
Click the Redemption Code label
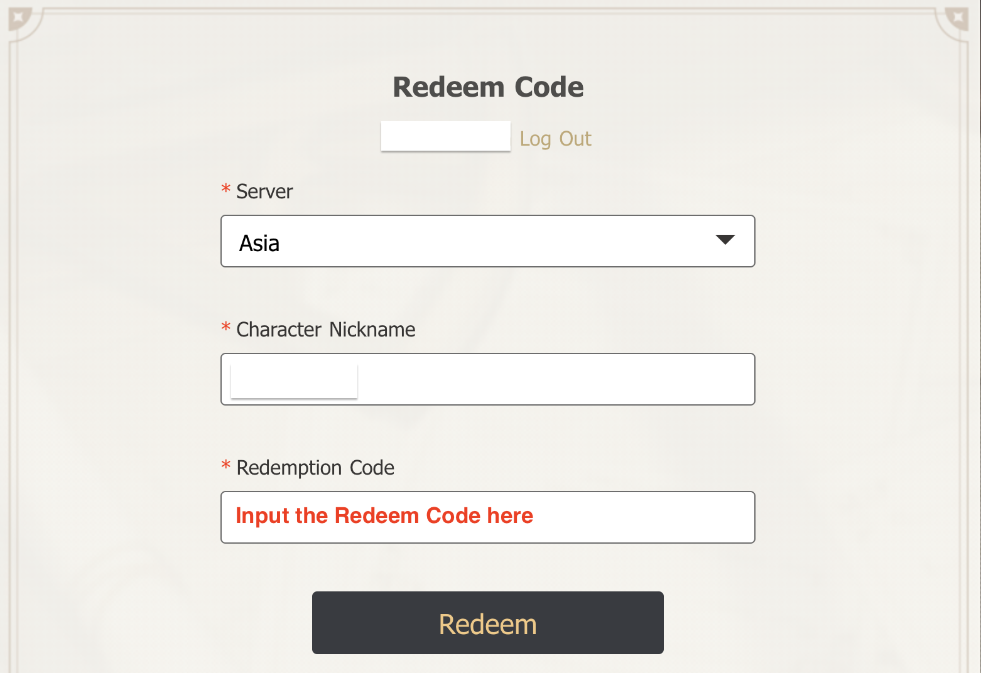(315, 468)
